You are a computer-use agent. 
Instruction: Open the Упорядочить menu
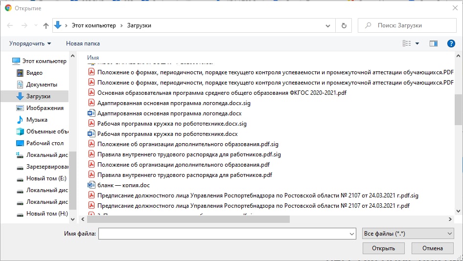[x=30, y=43]
